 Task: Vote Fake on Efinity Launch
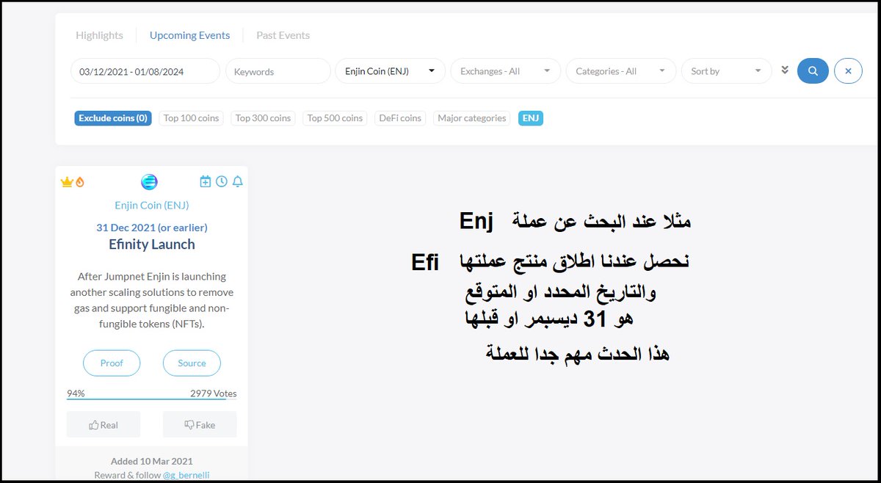(x=200, y=425)
